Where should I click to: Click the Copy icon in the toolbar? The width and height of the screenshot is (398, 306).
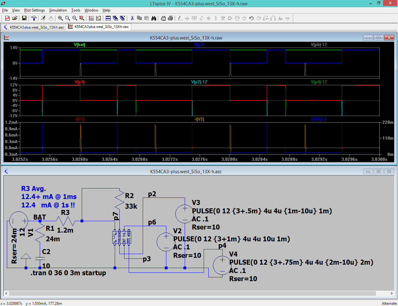[139, 18]
